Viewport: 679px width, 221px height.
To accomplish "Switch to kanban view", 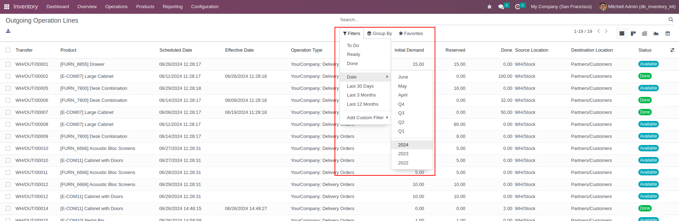I will point(633,33).
